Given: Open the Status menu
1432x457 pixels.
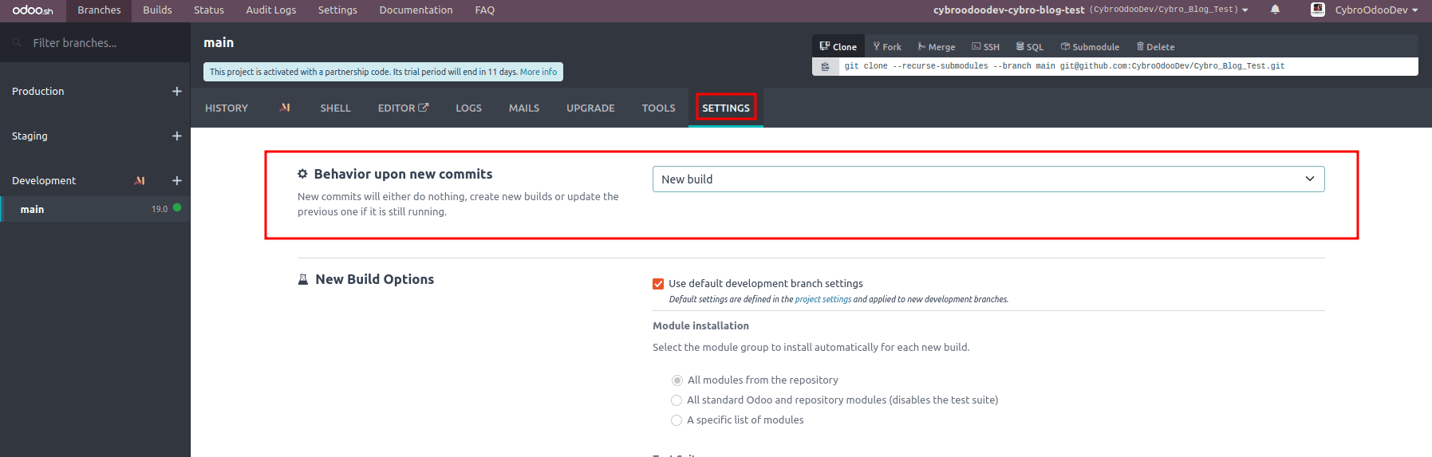Looking at the screenshot, I should 209,10.
